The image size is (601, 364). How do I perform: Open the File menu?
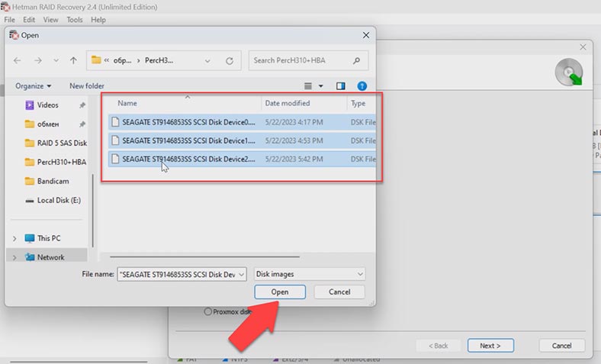tap(10, 20)
